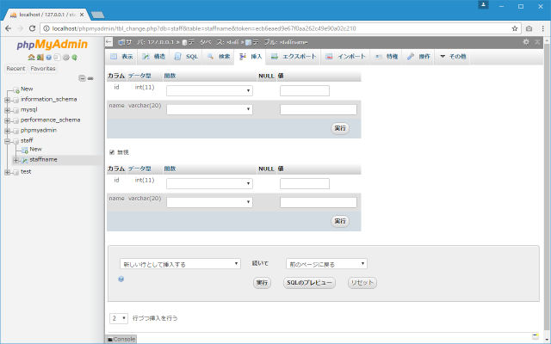Reload the navigation panel green icon
551x344 pixels.
pos(74,58)
